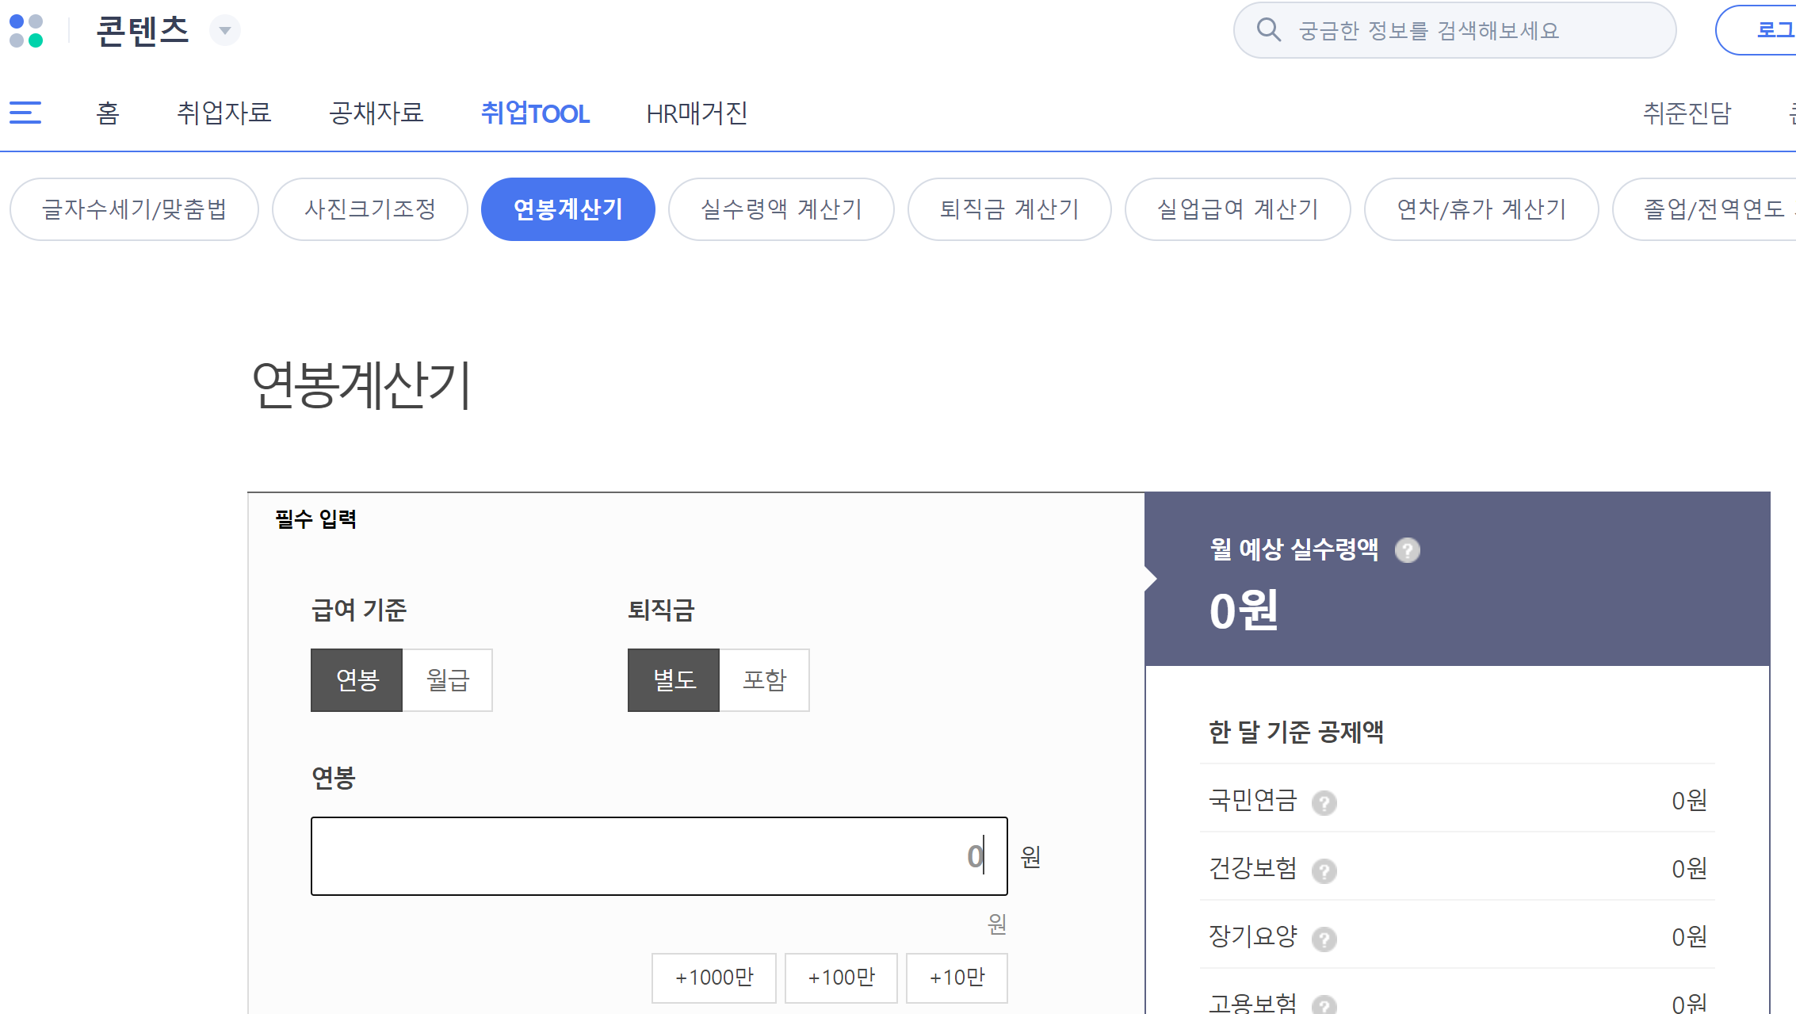The height and width of the screenshot is (1014, 1796).
Task: Set 퇴직금 to 별도
Action: pyautogui.click(x=674, y=680)
